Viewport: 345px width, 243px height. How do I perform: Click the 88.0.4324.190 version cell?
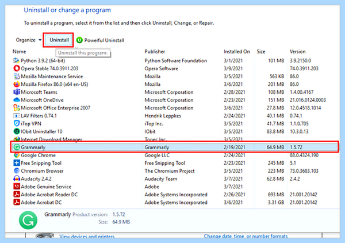pyautogui.click(x=304, y=155)
